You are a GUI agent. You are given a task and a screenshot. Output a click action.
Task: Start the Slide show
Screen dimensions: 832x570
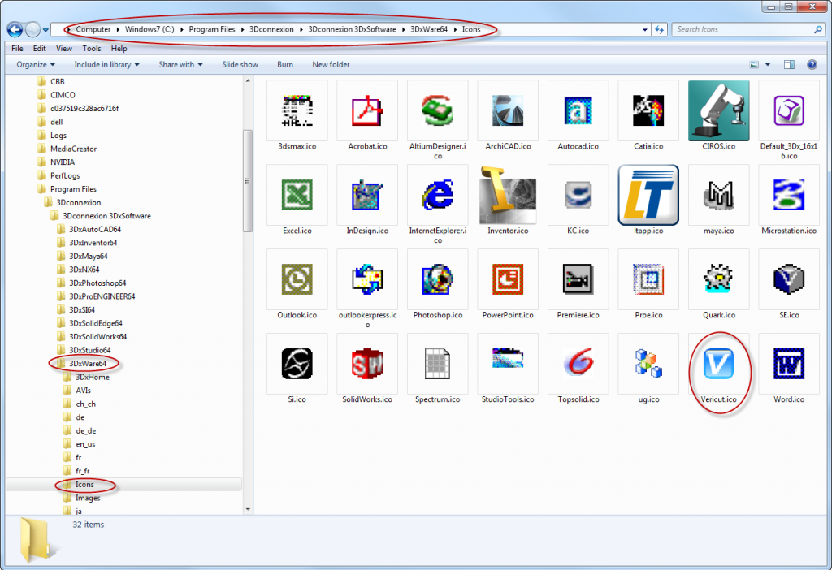(x=240, y=65)
